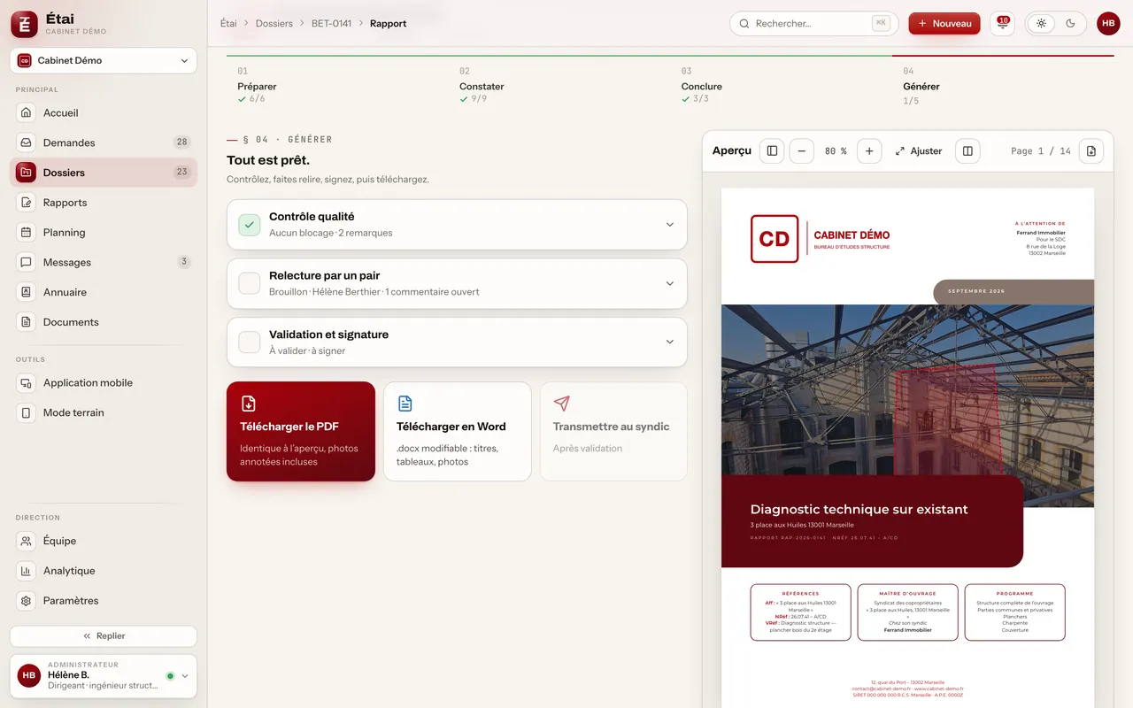The height and width of the screenshot is (708, 1133).
Task: Click Télécharger le PDF card
Action: (301, 432)
